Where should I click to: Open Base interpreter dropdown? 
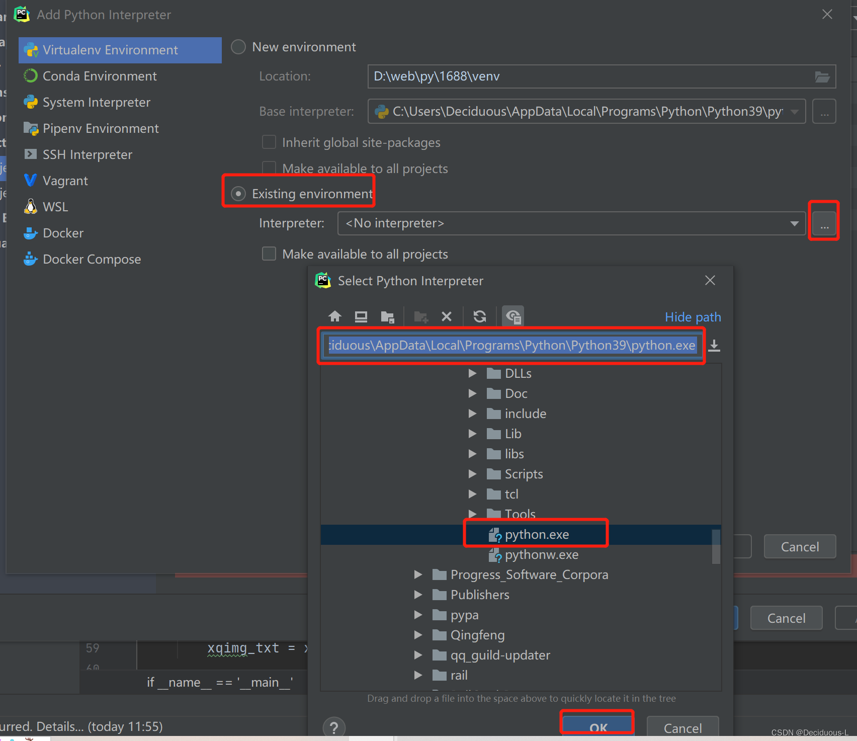click(x=795, y=111)
